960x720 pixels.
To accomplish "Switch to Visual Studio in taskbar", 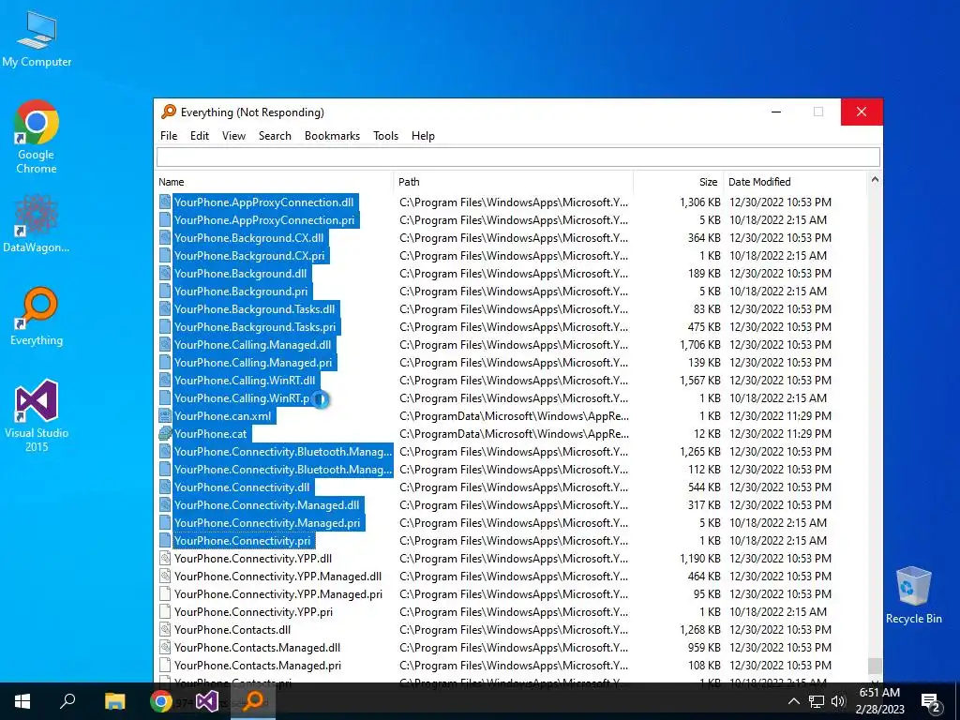I will click(x=207, y=701).
